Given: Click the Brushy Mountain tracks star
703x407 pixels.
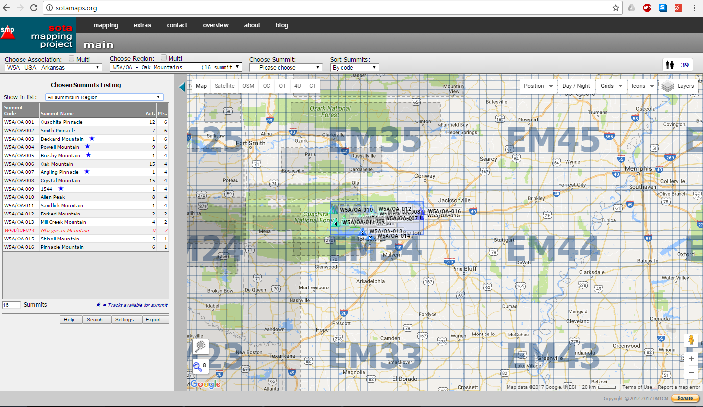Looking at the screenshot, I should [x=88, y=155].
